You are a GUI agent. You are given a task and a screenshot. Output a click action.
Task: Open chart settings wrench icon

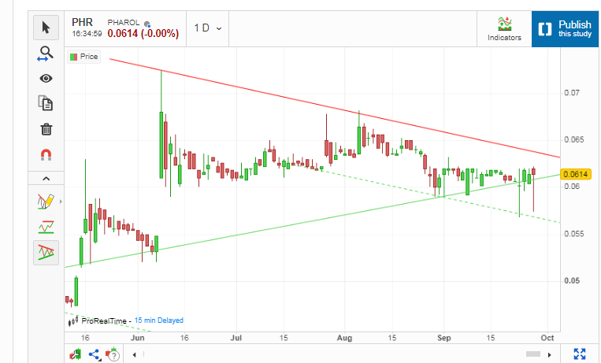[75, 354]
